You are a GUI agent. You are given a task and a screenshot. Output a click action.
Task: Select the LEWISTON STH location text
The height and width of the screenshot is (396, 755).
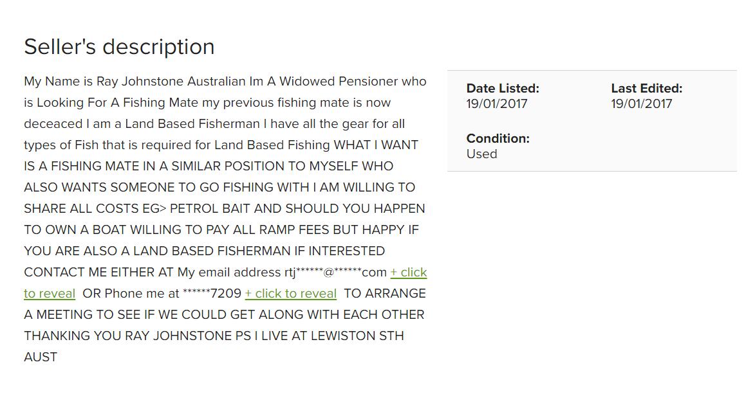357,336
